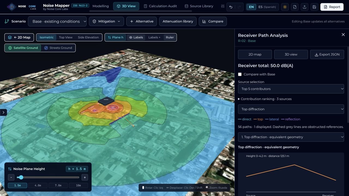Switch to the Modelling tab
This screenshot has width=349, height=196.
pos(101,6)
